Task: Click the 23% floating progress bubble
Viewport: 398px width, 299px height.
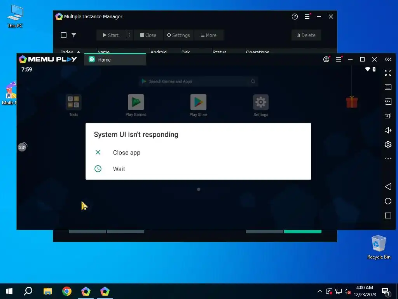Action: pos(22,147)
